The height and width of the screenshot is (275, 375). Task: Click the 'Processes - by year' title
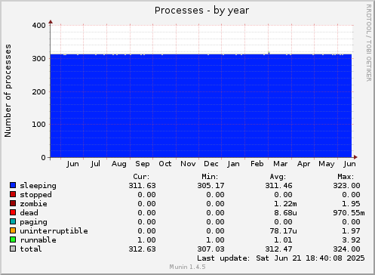201,11
